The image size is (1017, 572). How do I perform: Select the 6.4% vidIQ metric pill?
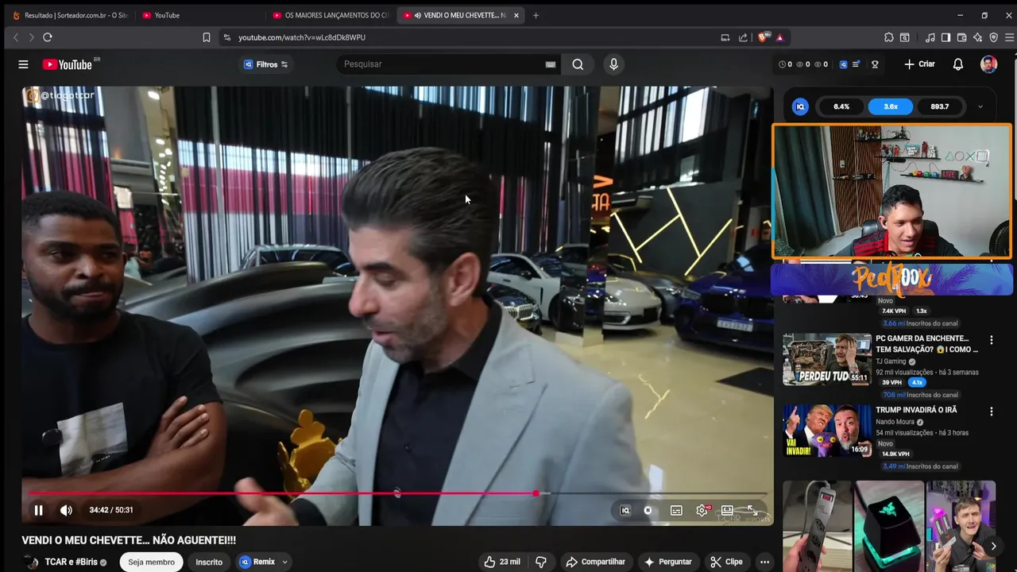point(841,106)
